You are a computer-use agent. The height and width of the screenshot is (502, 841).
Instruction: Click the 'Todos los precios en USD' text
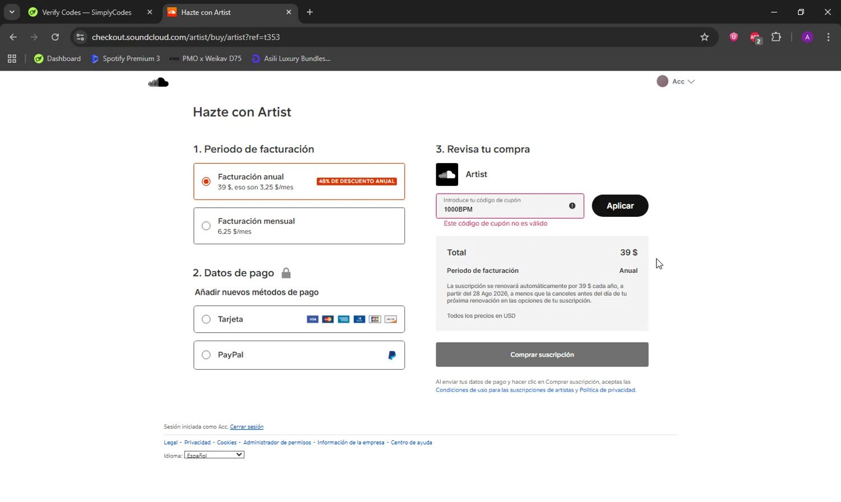[x=481, y=316]
